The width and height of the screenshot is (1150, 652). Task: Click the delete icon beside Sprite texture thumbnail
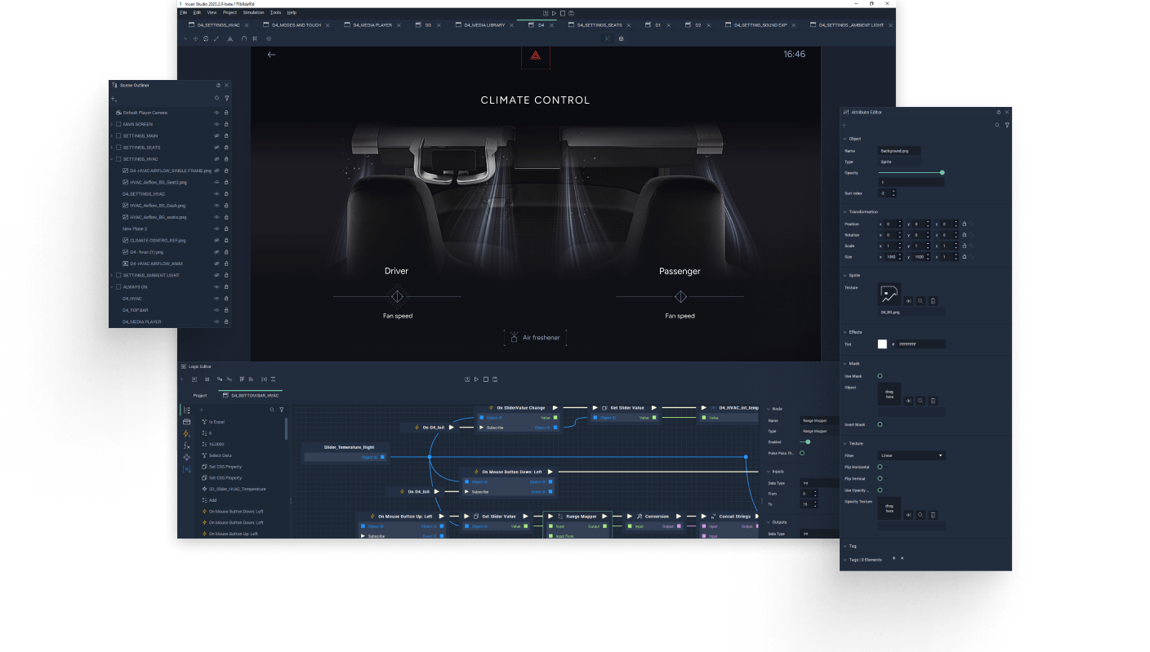click(933, 301)
